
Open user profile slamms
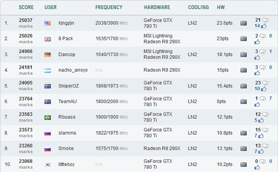click(67, 133)
